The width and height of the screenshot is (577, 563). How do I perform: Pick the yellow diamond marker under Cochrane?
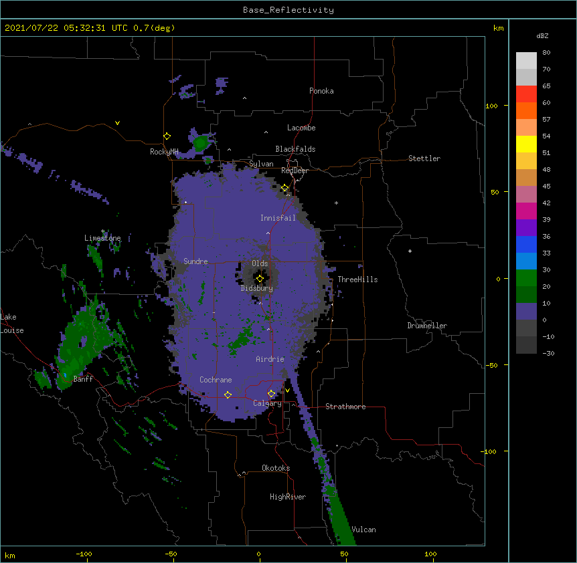(228, 395)
